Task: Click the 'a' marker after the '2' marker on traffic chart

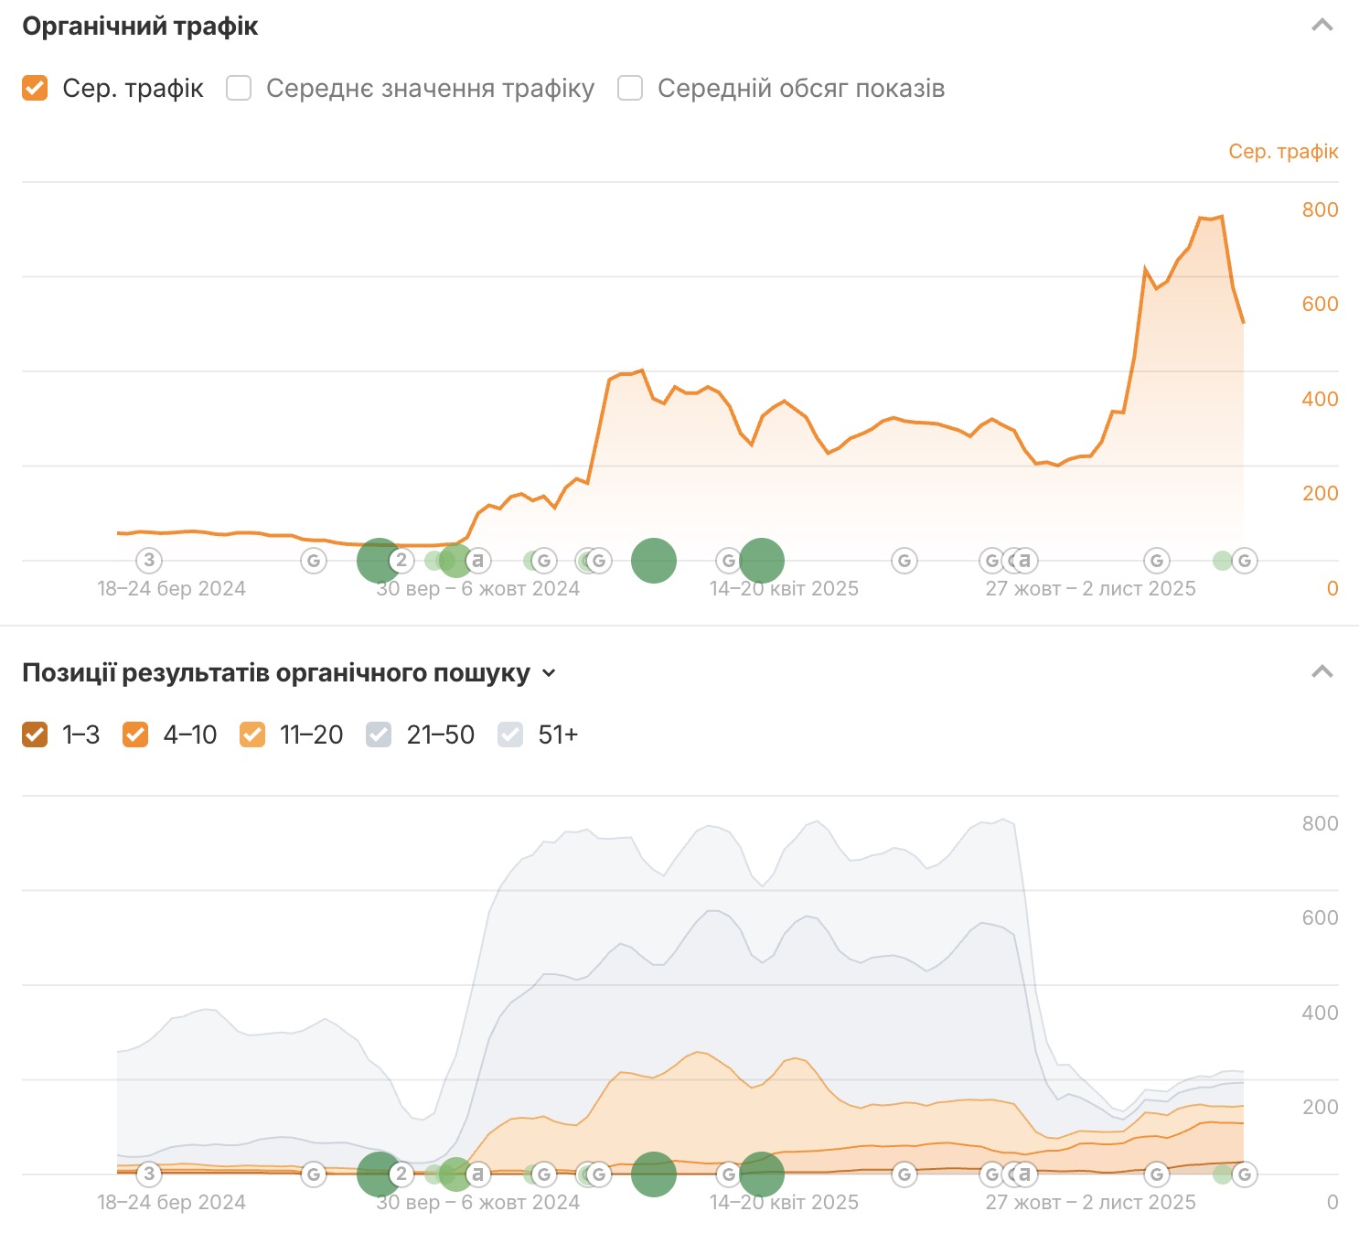Action: [x=478, y=560]
